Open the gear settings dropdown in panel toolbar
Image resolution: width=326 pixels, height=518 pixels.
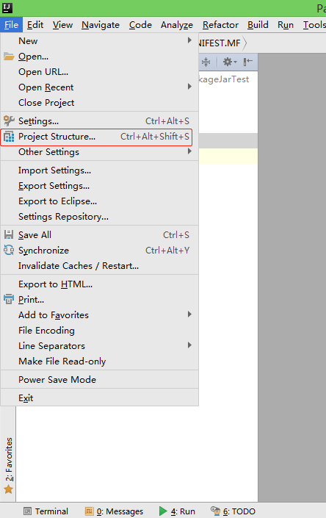pos(230,62)
